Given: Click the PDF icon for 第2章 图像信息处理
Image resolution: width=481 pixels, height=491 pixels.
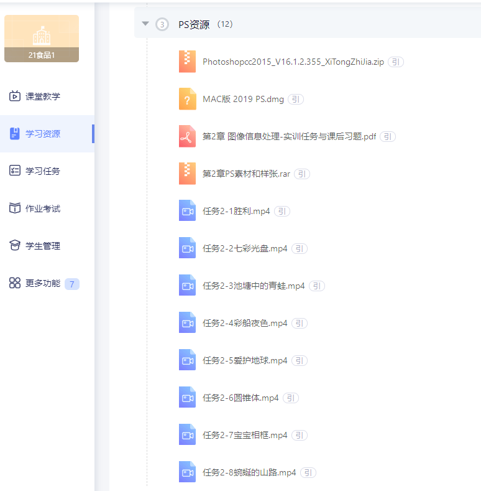Looking at the screenshot, I should point(187,136).
